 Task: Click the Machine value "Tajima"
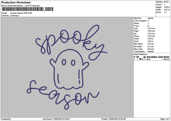pyautogui.click(x=150, y=18)
